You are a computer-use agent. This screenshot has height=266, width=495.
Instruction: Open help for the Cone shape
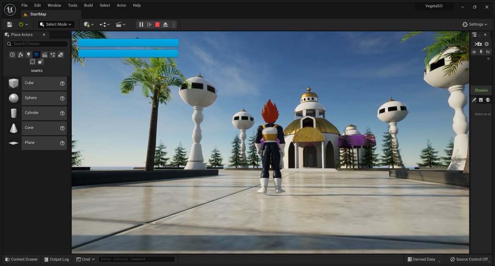[x=62, y=128]
